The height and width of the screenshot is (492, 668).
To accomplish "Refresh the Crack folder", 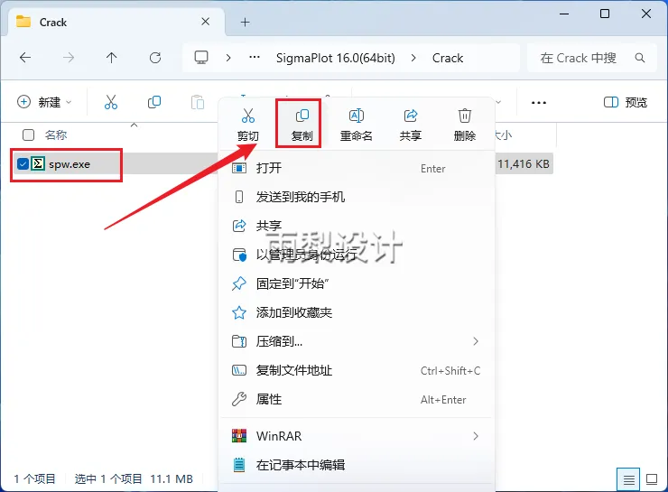I will (x=155, y=58).
